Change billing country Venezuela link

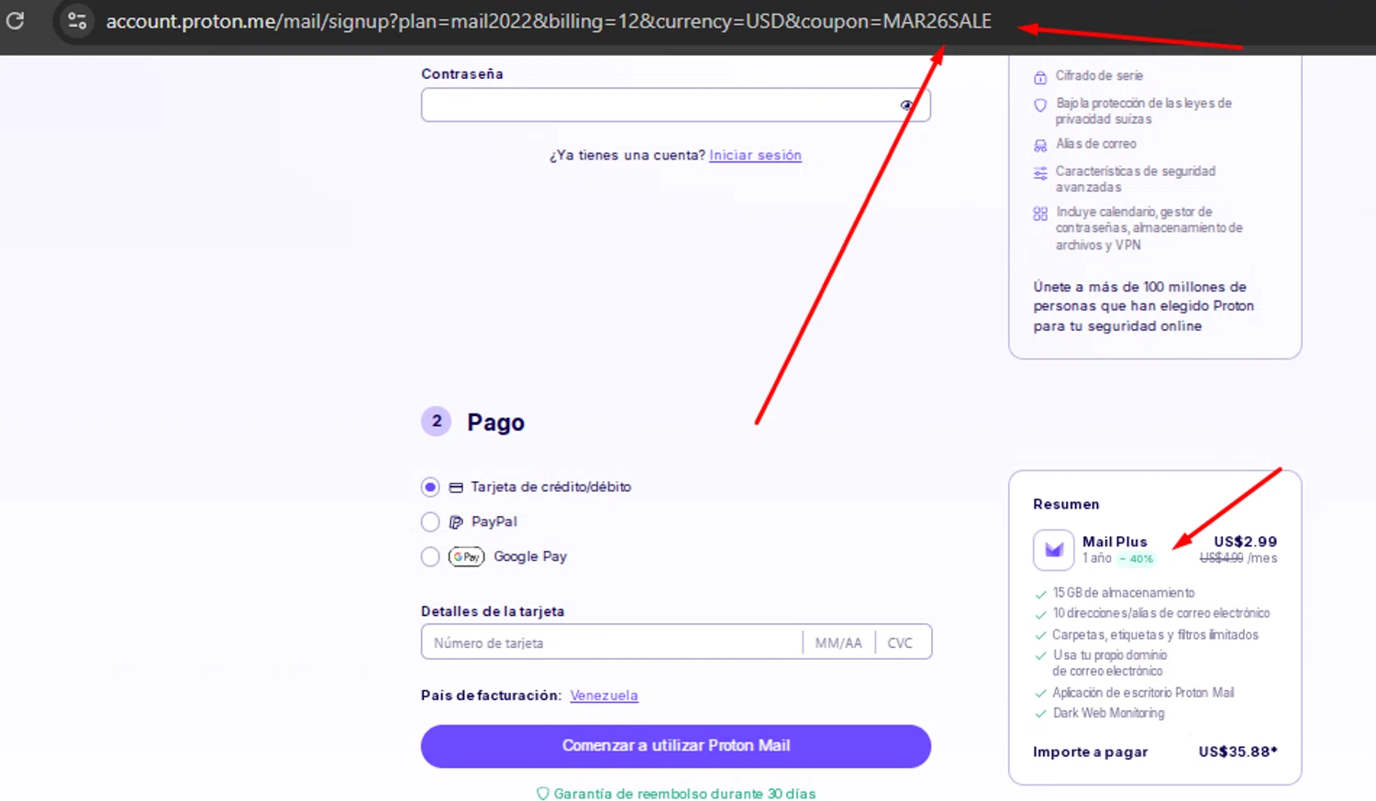(x=604, y=696)
